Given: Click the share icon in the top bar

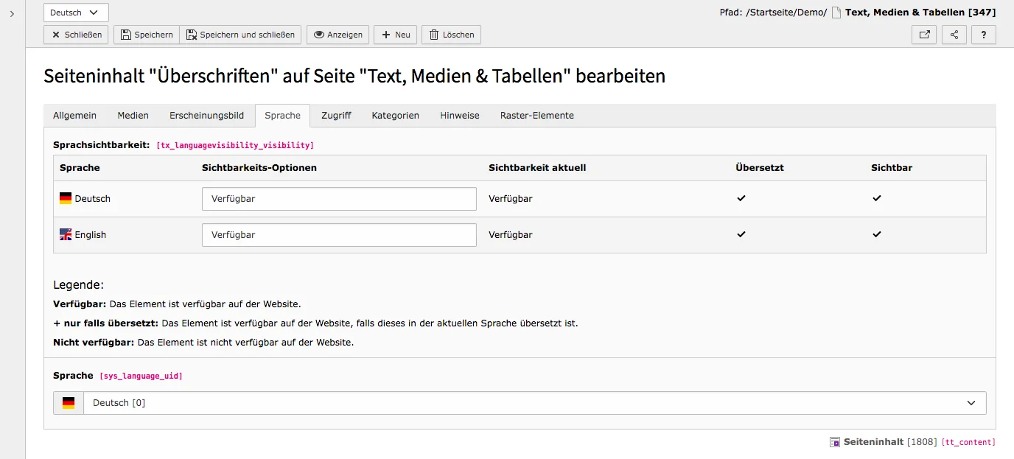Looking at the screenshot, I should [x=954, y=34].
